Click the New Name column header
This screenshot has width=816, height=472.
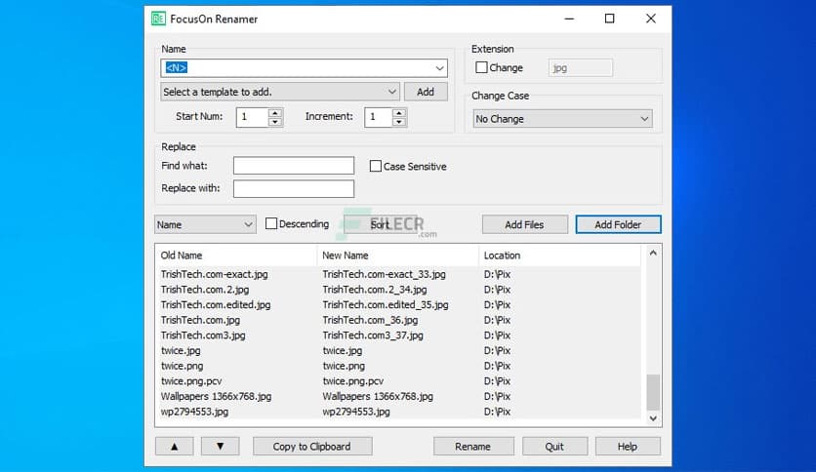[x=397, y=256]
